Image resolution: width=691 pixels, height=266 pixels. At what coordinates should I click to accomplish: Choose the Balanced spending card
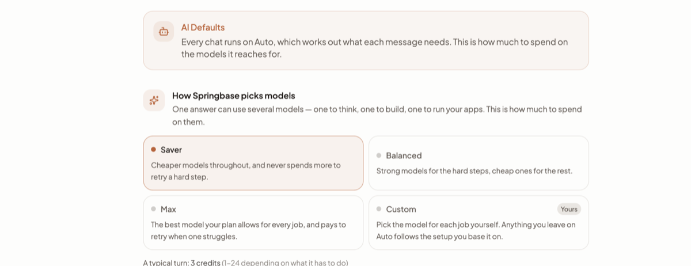coord(479,163)
